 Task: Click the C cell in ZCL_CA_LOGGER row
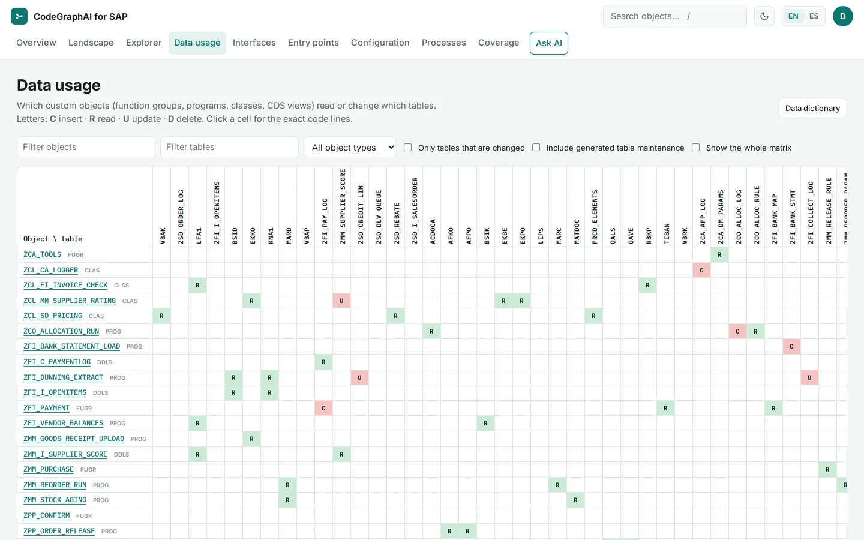(x=701, y=271)
